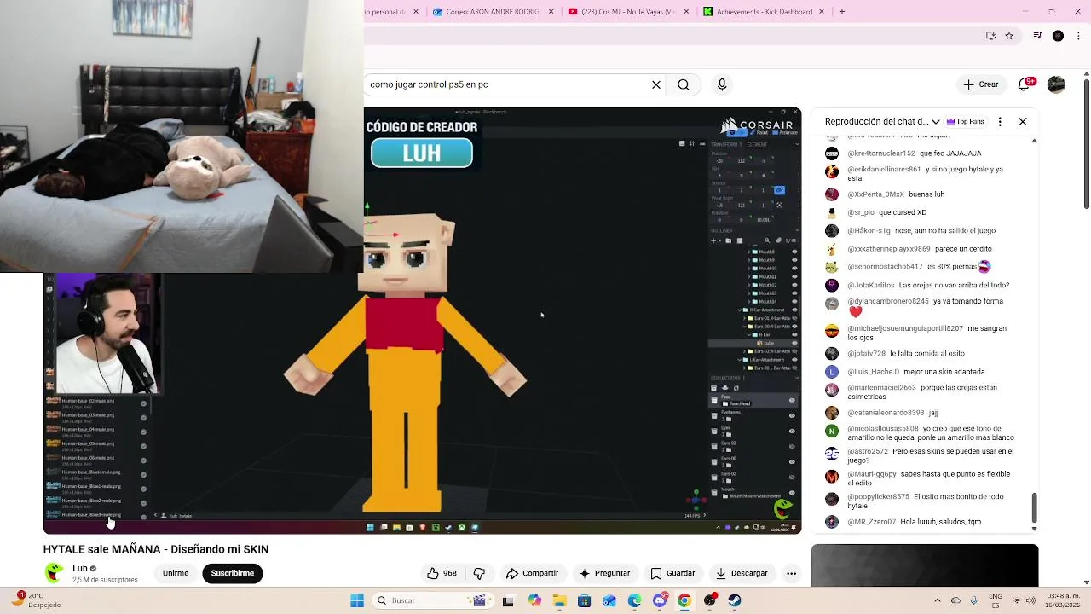Open Chrome media controls icon

coord(1037,36)
